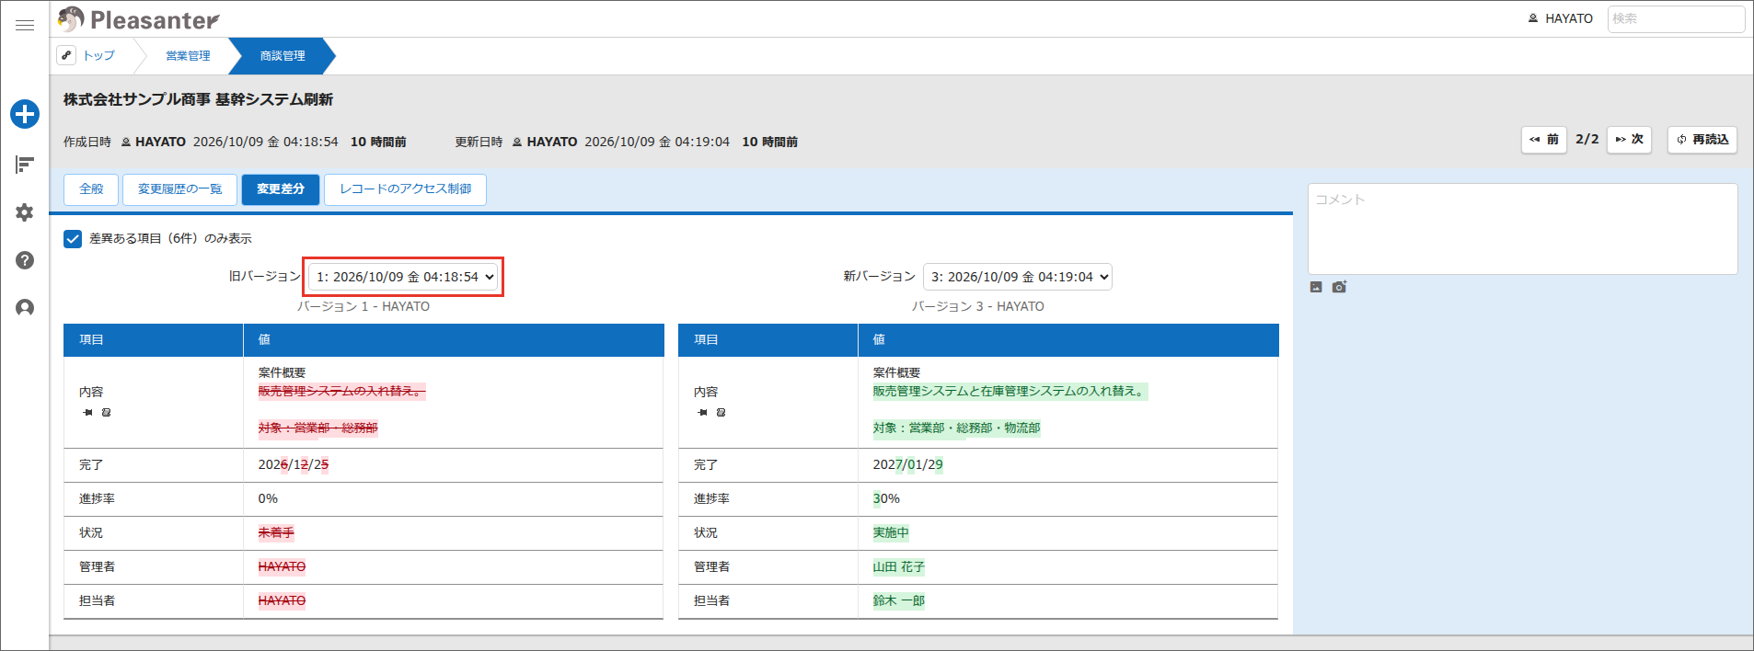Open the 新バージョン version dropdown
This screenshot has width=1754, height=651.
(x=1018, y=277)
